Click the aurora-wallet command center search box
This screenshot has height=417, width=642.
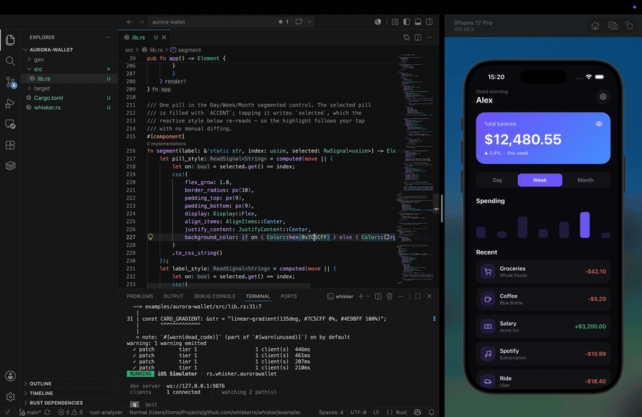[x=212, y=21]
